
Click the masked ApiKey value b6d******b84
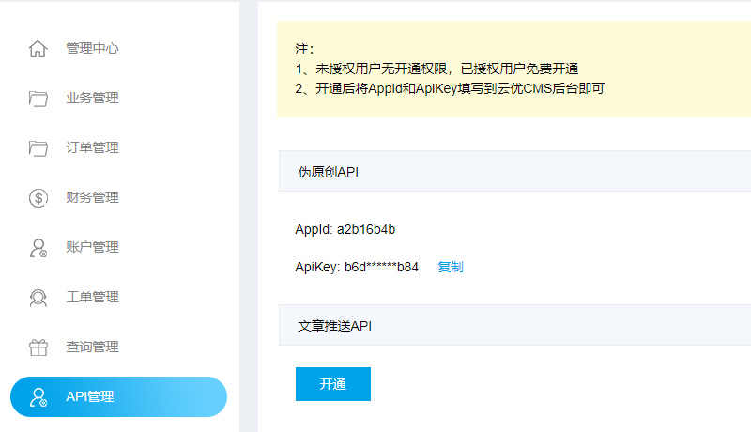point(381,267)
